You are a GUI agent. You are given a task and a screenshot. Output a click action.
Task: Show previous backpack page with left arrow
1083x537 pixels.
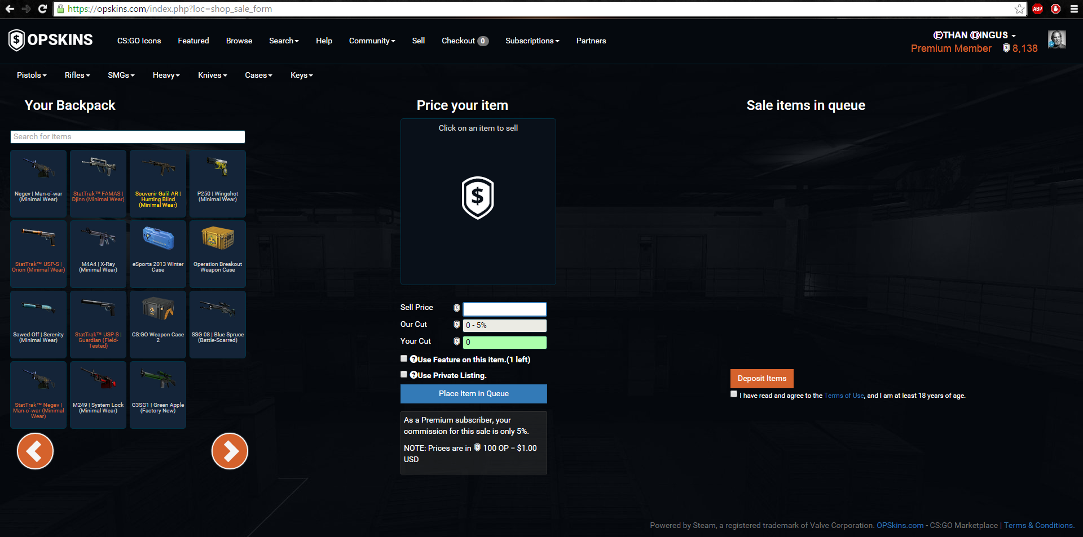coord(35,451)
